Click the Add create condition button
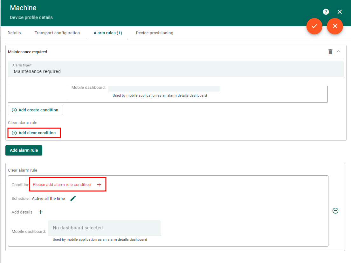The width and height of the screenshot is (351, 263). tap(35, 110)
